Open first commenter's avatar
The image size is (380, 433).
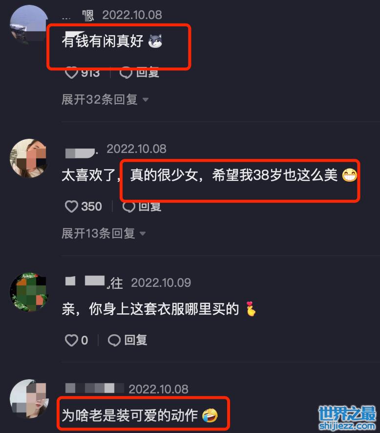[x=29, y=24]
